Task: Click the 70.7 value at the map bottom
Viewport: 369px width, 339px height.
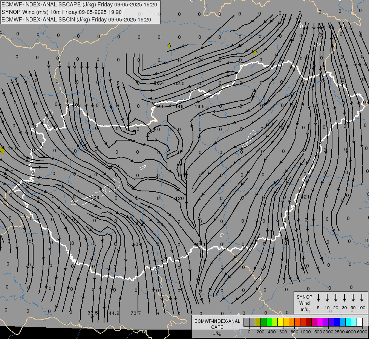Action: (x=136, y=313)
